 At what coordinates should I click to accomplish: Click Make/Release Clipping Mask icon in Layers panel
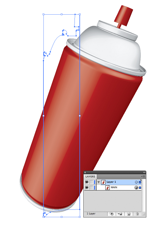coord(112,214)
